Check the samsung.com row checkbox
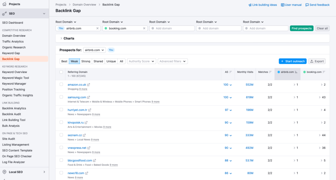Image resolution: width=336 pixels, height=180 pixels. coord(61,97)
